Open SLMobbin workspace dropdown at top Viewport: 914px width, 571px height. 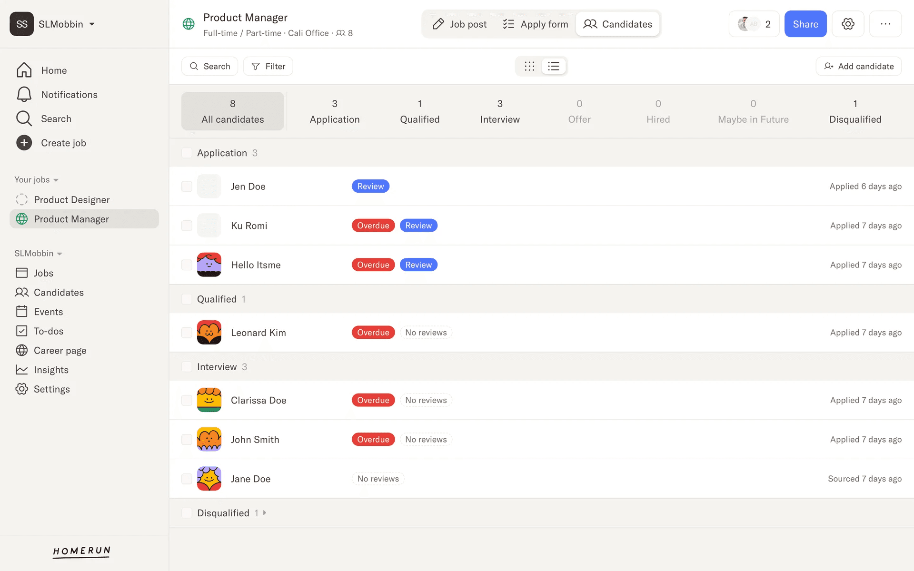92,24
